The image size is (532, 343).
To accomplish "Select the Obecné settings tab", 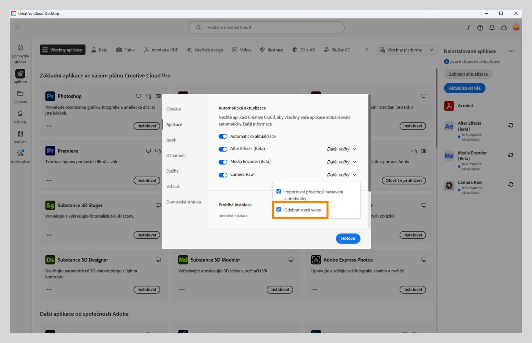I will [174, 109].
